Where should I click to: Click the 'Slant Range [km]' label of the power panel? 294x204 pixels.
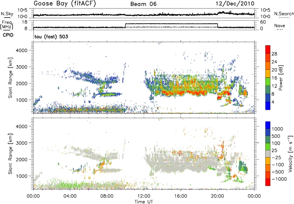coord(10,78)
